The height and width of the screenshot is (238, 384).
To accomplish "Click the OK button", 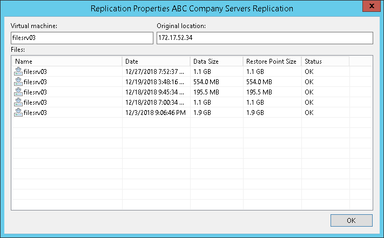I will coord(352,220).
